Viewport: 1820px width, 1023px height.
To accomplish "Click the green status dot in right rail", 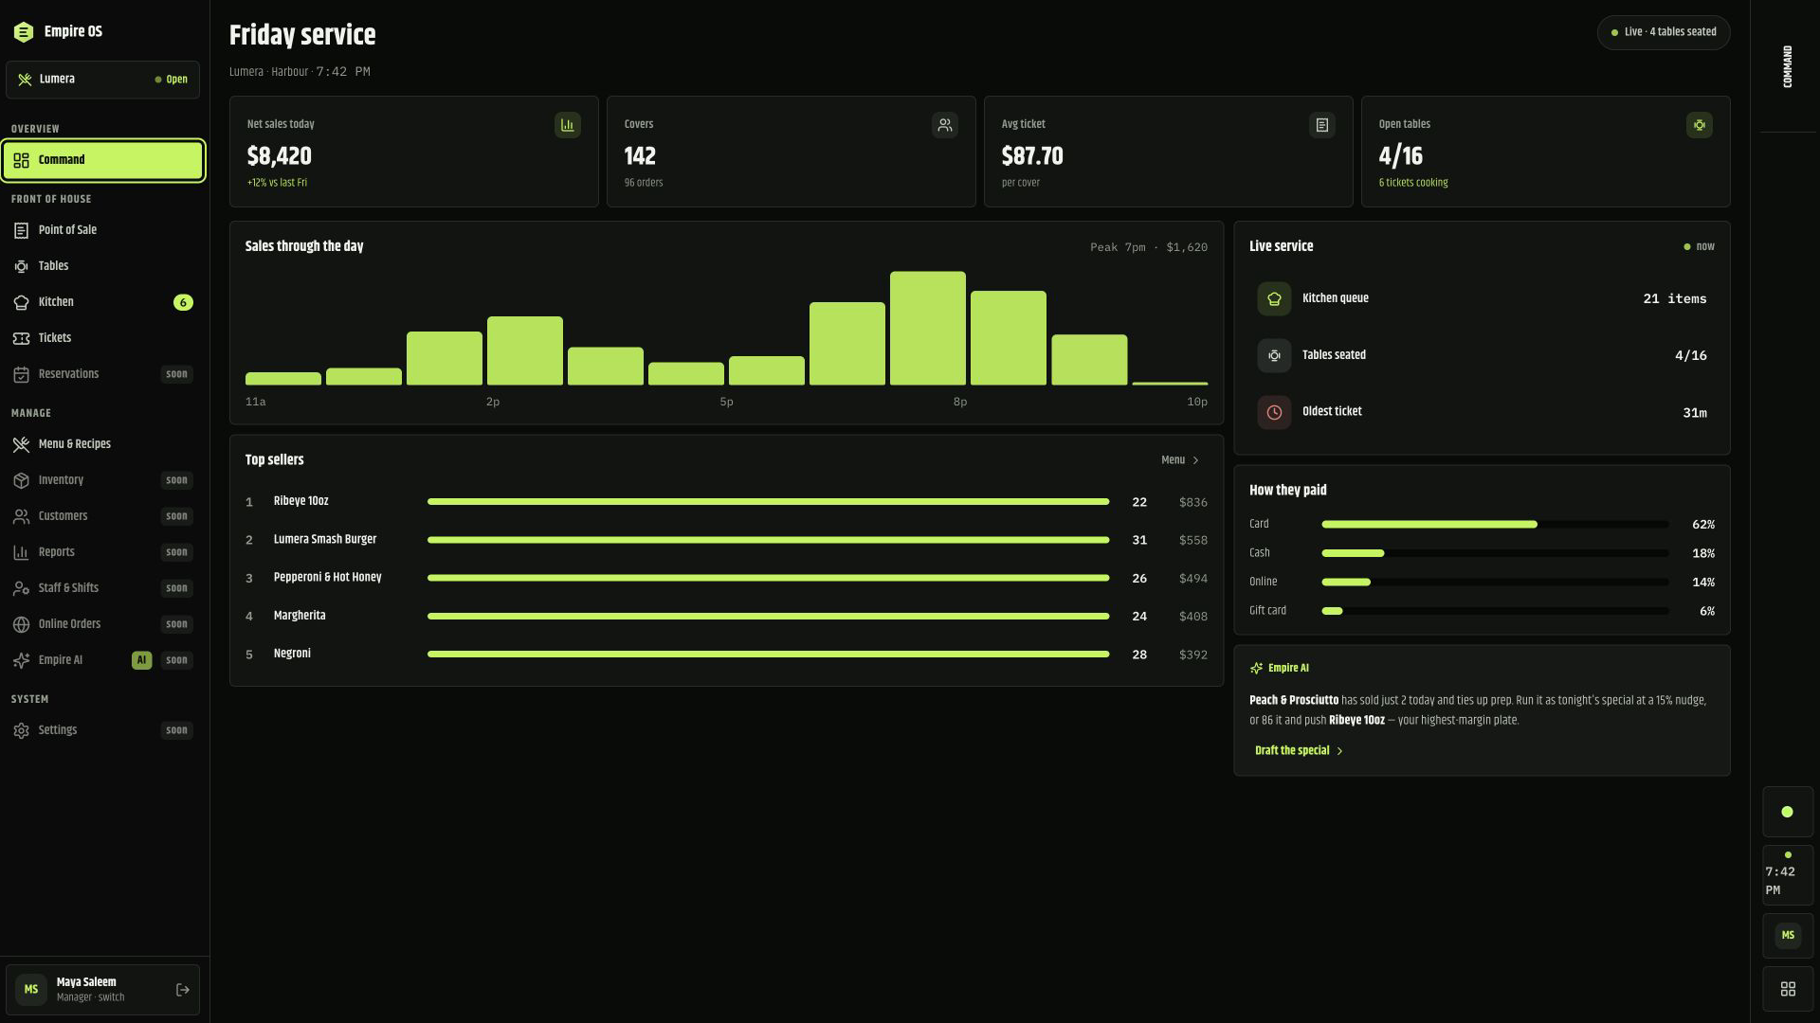I will (1787, 812).
